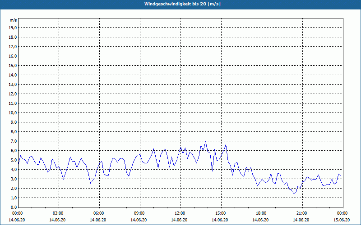
Task: Click the 'm/s' unit label
Action: [x=13, y=20]
